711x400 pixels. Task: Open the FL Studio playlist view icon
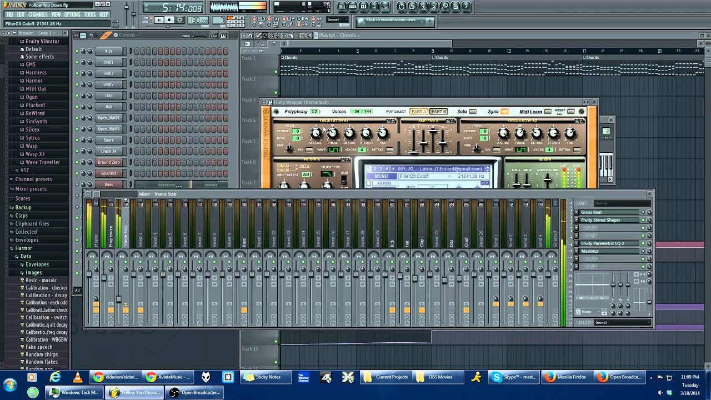(x=342, y=7)
